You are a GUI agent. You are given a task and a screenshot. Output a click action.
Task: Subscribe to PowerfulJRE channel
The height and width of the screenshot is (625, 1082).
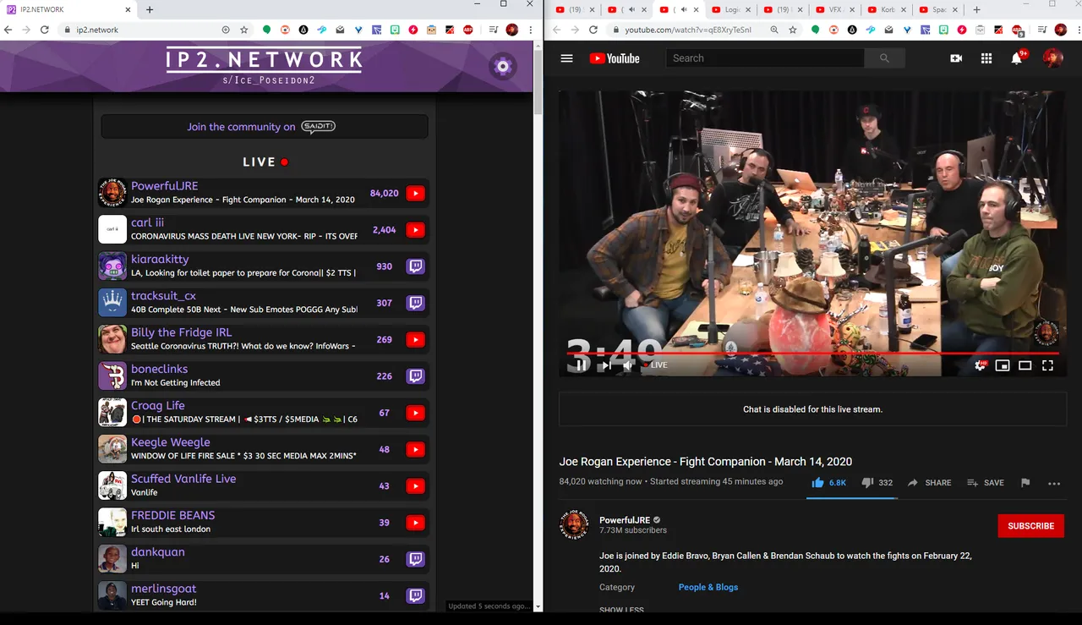pyautogui.click(x=1030, y=525)
